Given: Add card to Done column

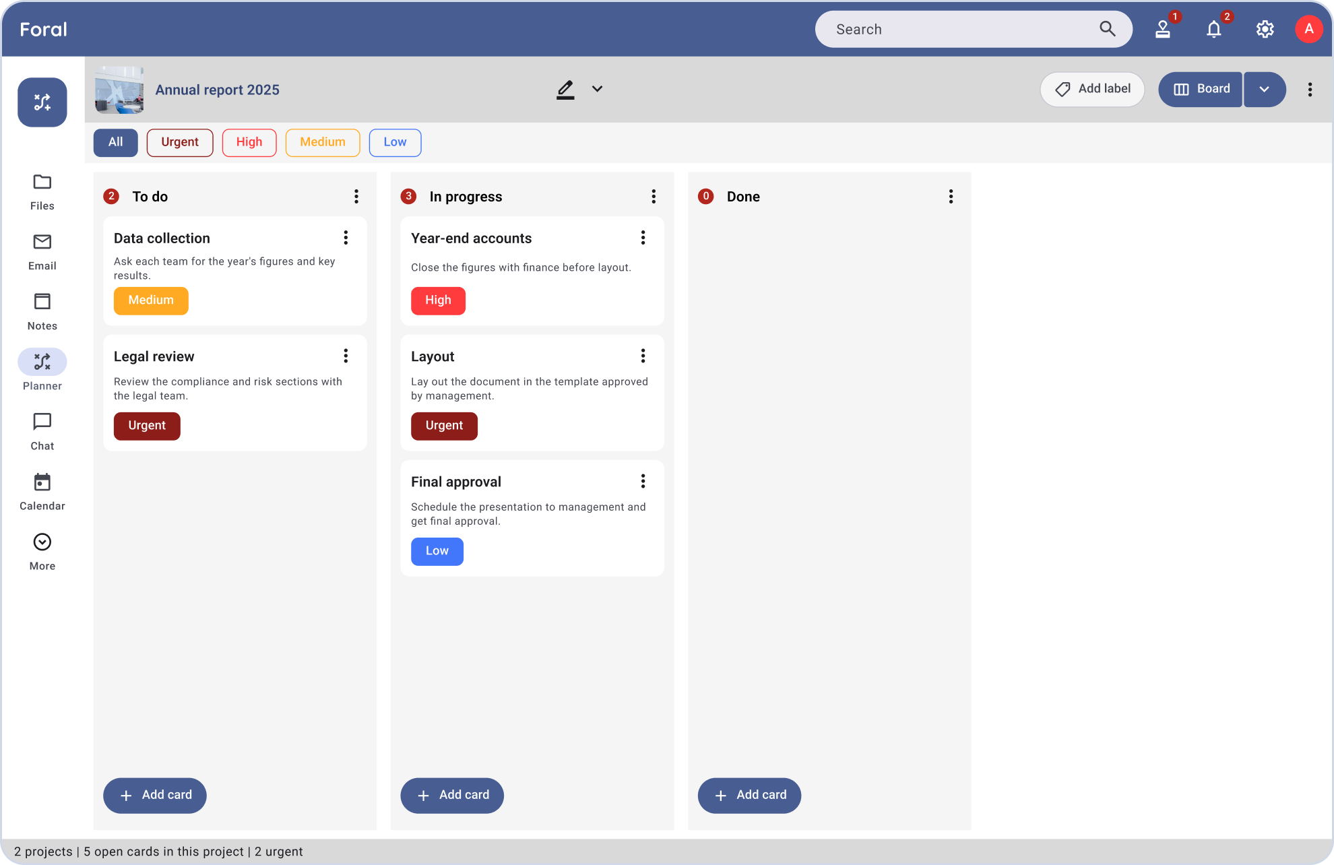Looking at the screenshot, I should tap(749, 796).
